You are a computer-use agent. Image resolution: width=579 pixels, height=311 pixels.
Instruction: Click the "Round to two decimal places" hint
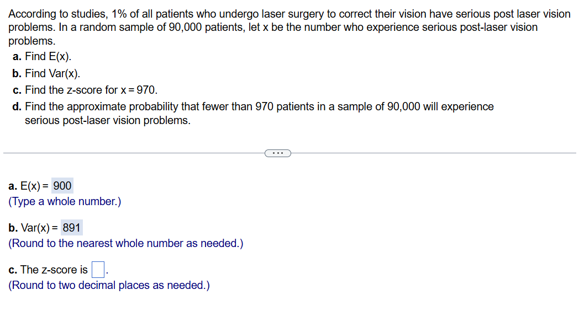coord(109,285)
